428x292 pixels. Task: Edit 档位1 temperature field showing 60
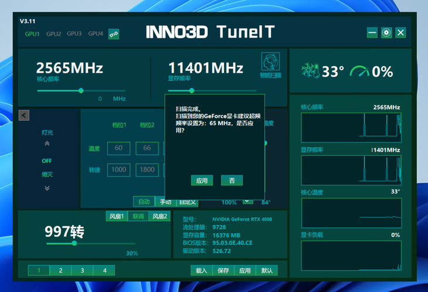[119, 148]
